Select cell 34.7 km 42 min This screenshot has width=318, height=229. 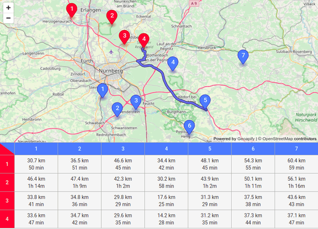click(79, 219)
